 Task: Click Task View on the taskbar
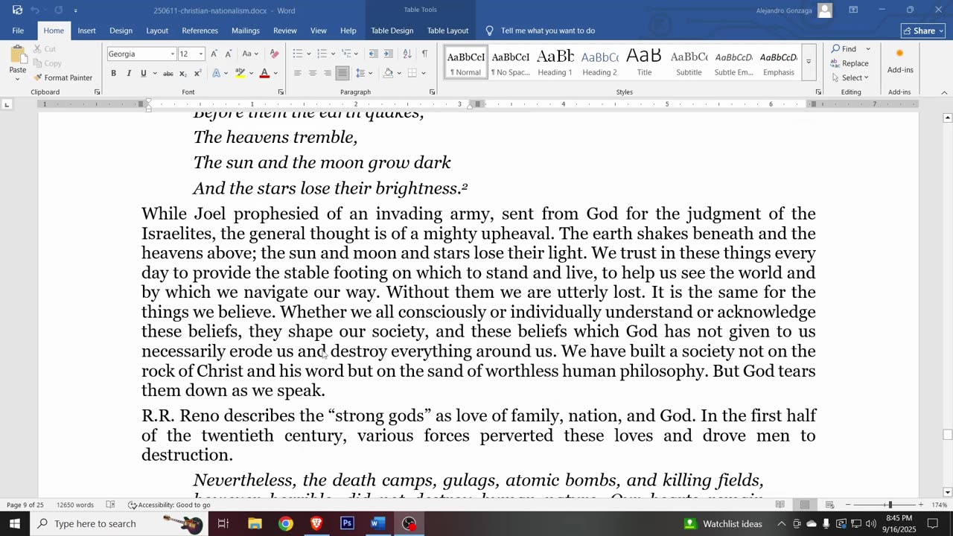pyautogui.click(x=223, y=523)
